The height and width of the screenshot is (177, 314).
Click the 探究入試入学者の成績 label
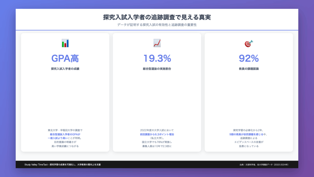pyautogui.click(x=65, y=69)
